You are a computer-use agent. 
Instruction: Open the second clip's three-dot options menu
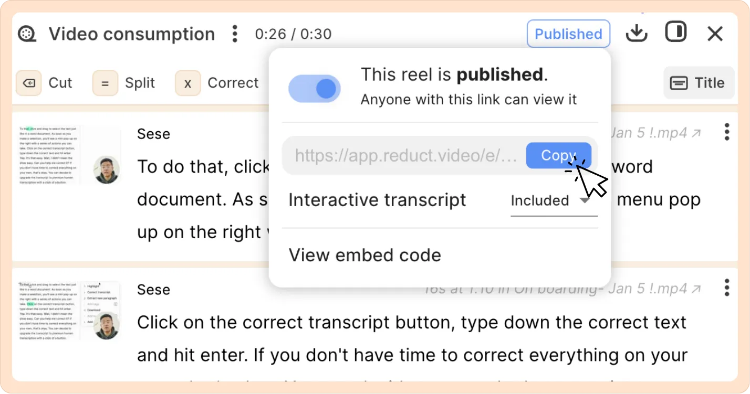point(727,287)
